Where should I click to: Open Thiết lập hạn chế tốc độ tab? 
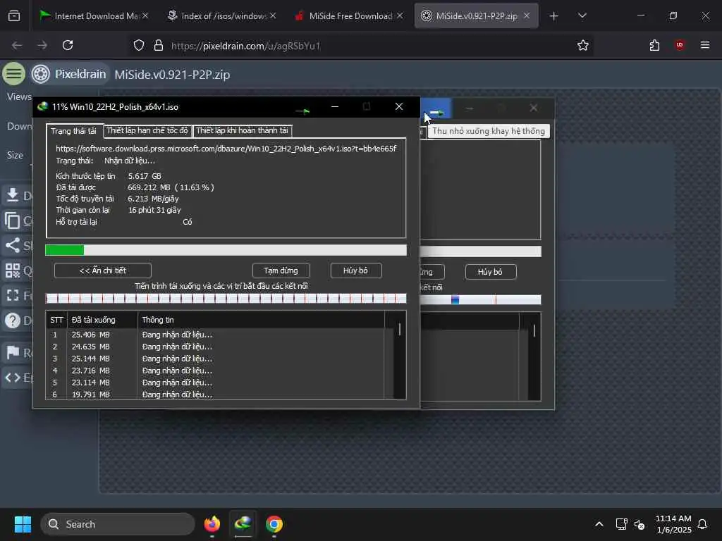(x=147, y=130)
